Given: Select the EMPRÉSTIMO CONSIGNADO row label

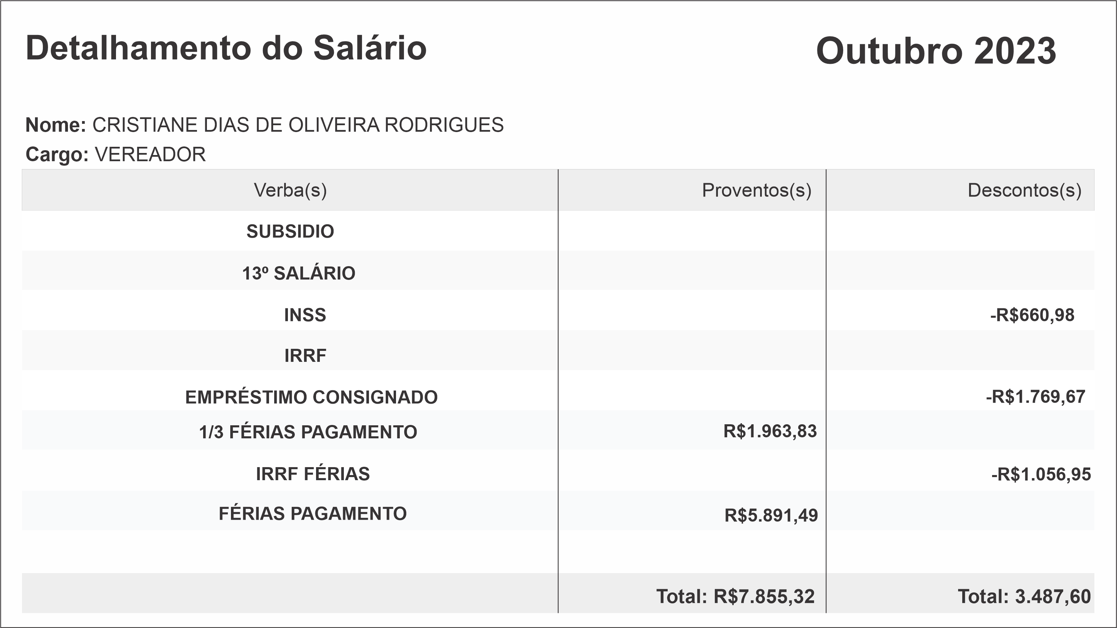Looking at the screenshot, I should [x=311, y=398].
